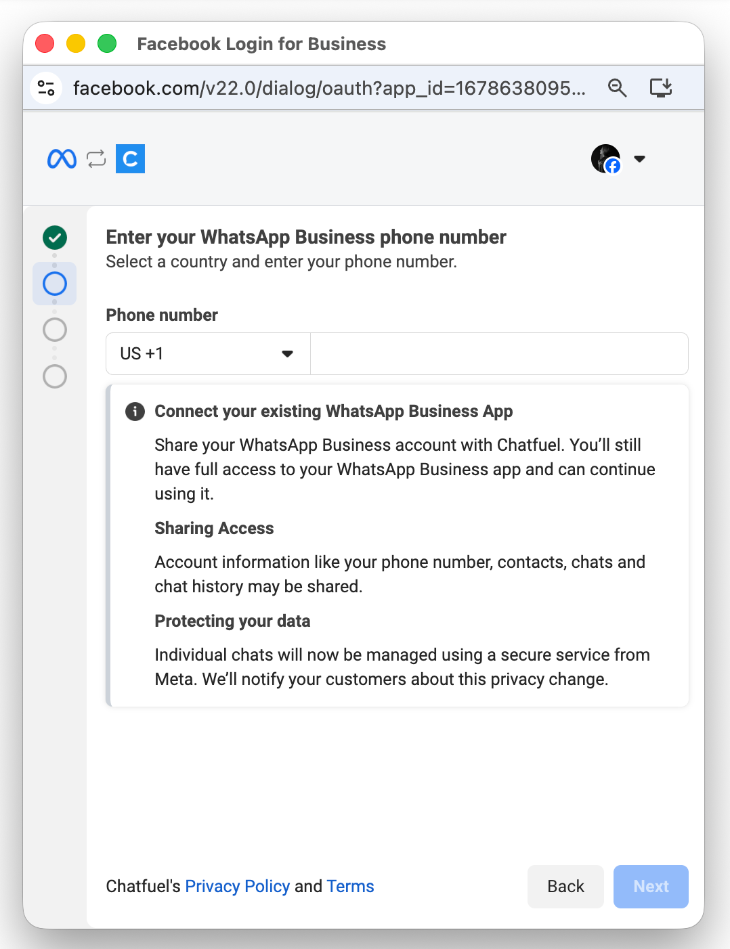Click the green maximize window button

(107, 43)
